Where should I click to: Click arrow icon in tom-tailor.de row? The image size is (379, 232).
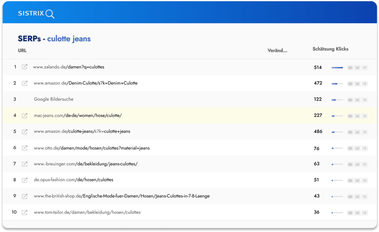point(365,213)
